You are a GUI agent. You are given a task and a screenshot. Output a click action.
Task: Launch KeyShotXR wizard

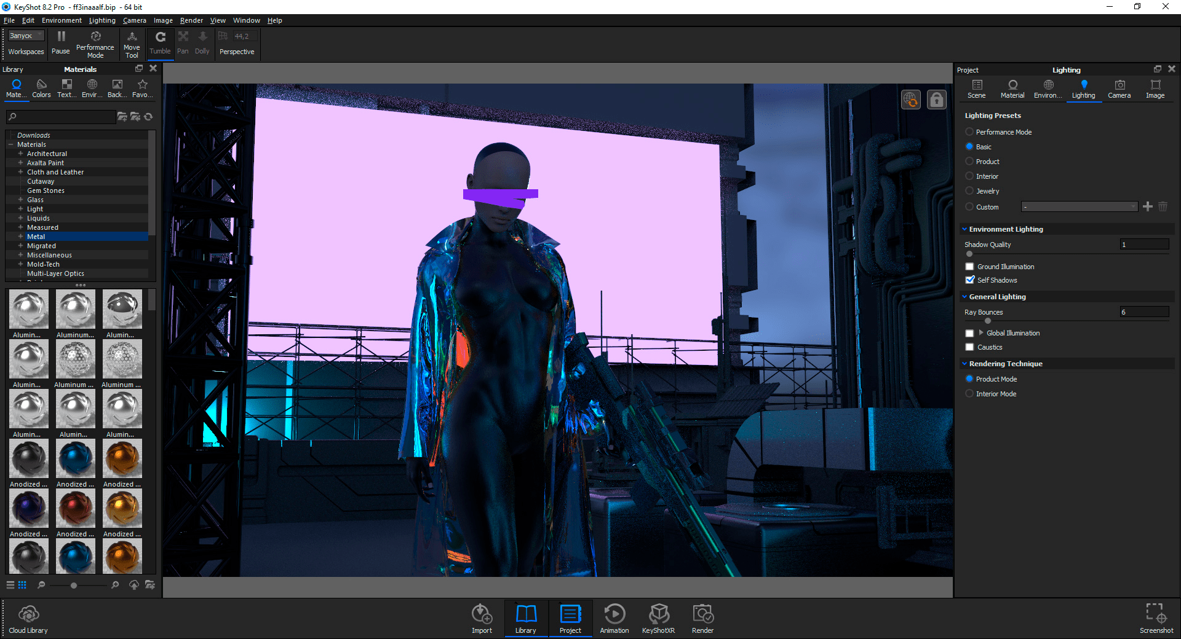pos(658,619)
